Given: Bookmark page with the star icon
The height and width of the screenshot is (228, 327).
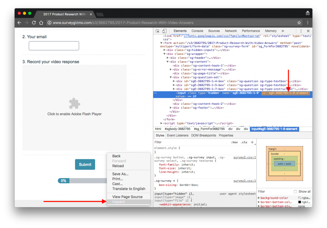Looking at the screenshot, I should tap(299, 23).
